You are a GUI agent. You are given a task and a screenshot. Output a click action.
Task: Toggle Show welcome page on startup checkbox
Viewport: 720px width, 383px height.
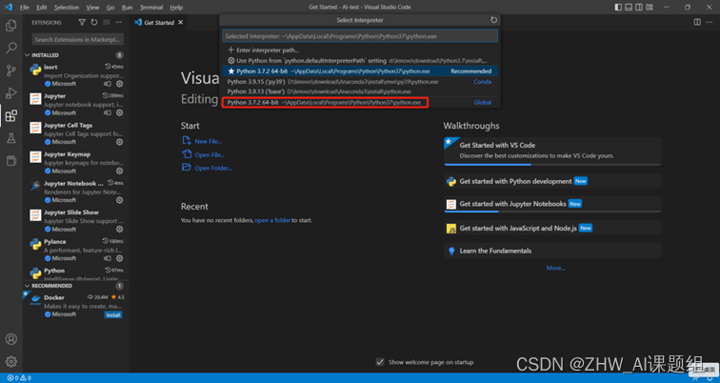point(380,362)
